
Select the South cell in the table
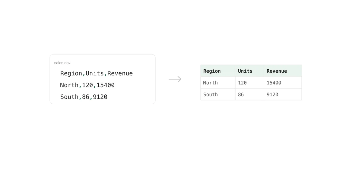point(218,94)
